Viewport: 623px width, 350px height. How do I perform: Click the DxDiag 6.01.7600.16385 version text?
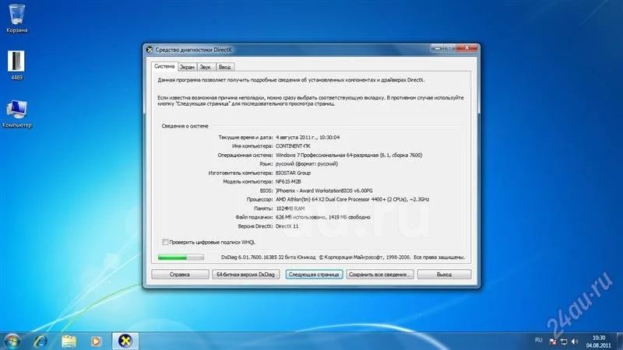click(x=268, y=257)
